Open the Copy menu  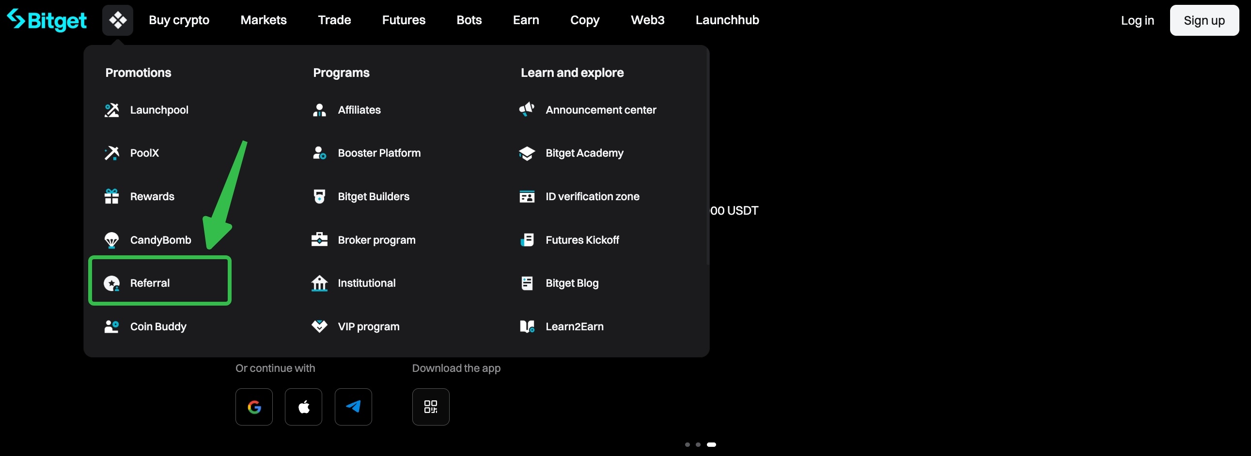click(x=585, y=20)
